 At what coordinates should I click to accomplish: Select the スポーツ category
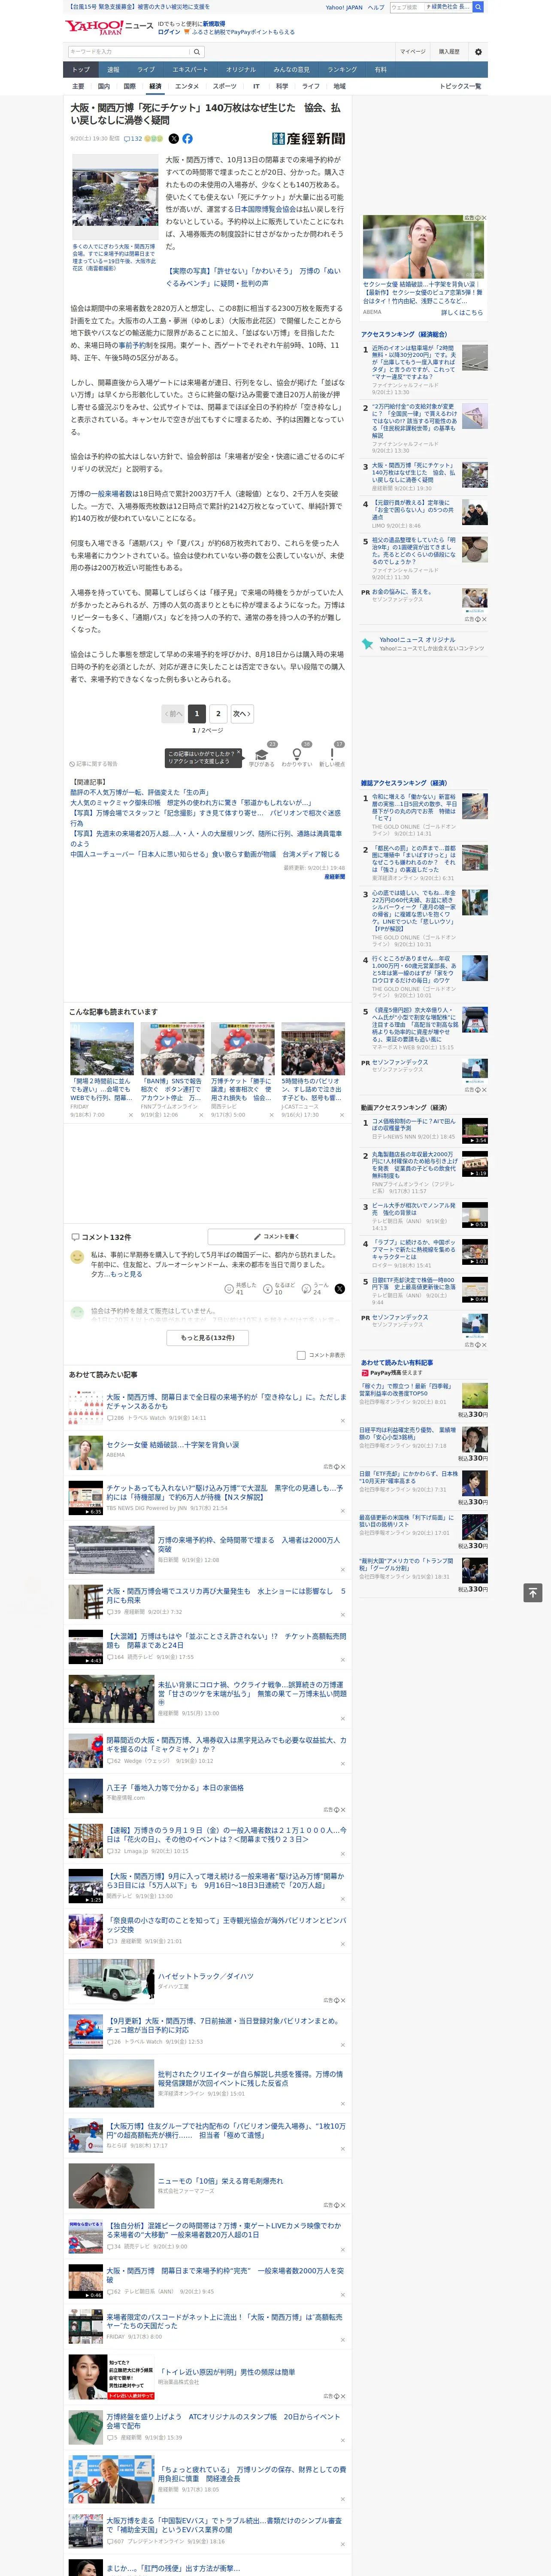click(225, 86)
